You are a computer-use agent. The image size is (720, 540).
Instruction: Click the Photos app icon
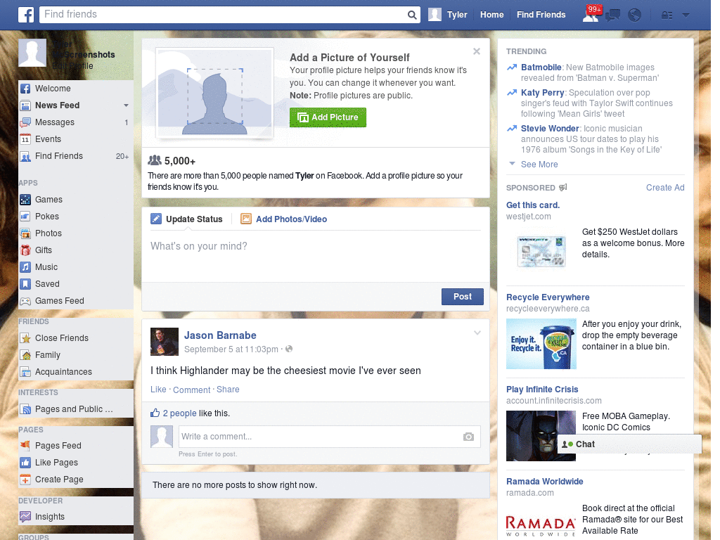[25, 233]
